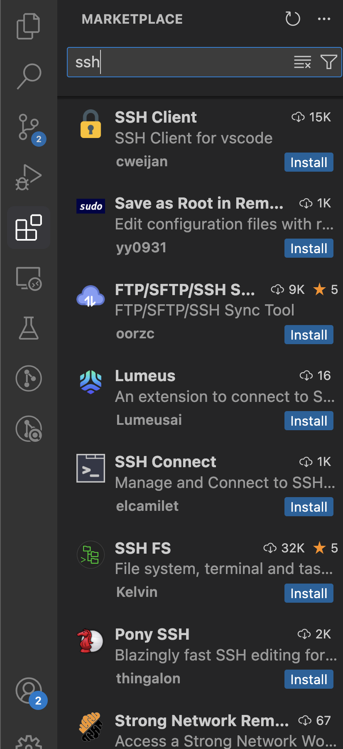Open Source Control view with badge
Image resolution: width=343 pixels, height=749 pixels.
click(29, 127)
